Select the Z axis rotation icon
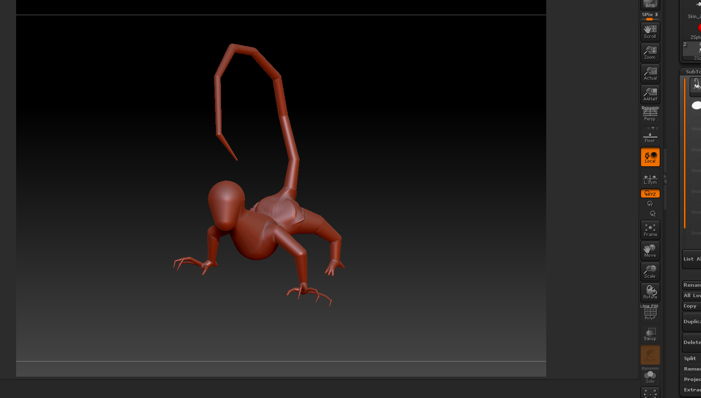Screen dimensions: 701x398 [x=653, y=214]
